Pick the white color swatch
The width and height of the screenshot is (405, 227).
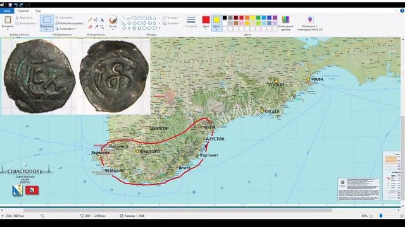[x=225, y=23]
